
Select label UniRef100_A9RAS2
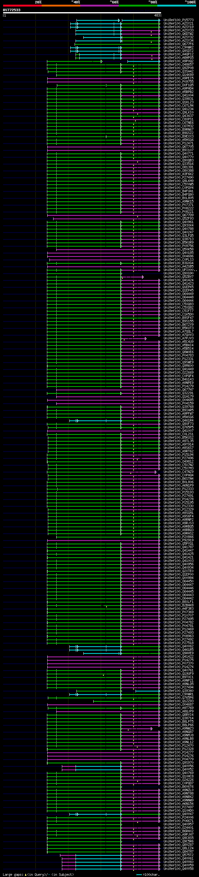pos(178,534)
